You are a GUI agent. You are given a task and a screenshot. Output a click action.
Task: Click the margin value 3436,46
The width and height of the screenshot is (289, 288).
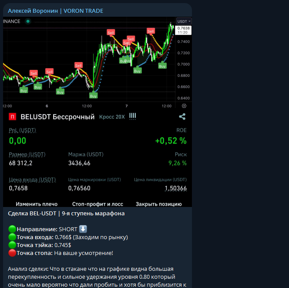(x=79, y=163)
